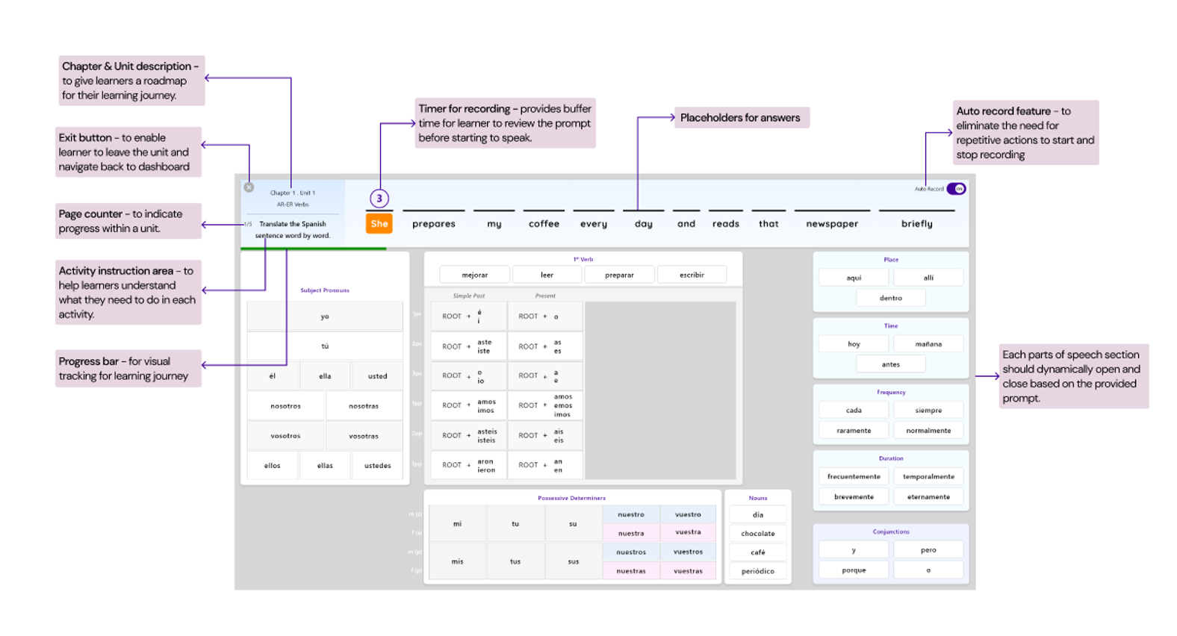Pick subject pronoun 'ella'

tap(325, 376)
